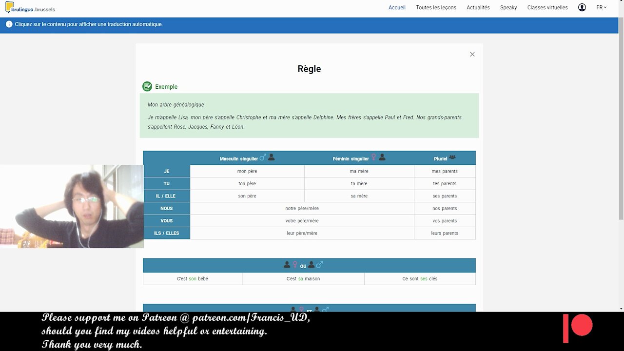Open Actualités page
The height and width of the screenshot is (351, 624).
tap(478, 7)
